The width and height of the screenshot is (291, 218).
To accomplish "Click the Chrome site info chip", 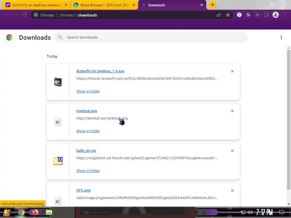I will coord(44,15).
